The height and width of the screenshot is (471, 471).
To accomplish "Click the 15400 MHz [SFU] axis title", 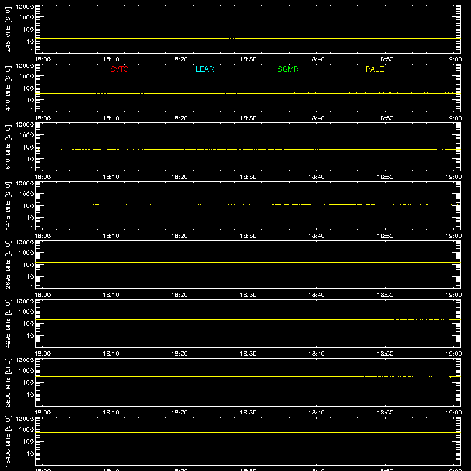I will coord(8,442).
